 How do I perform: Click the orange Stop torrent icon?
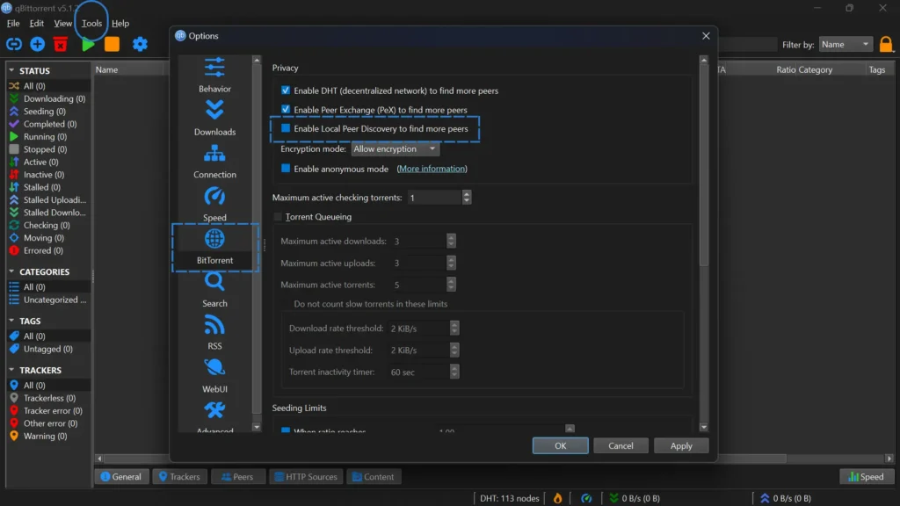coord(112,44)
